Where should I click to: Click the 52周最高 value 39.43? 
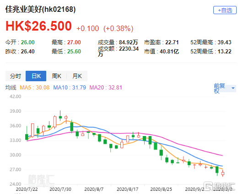pyautogui.click(x=224, y=42)
